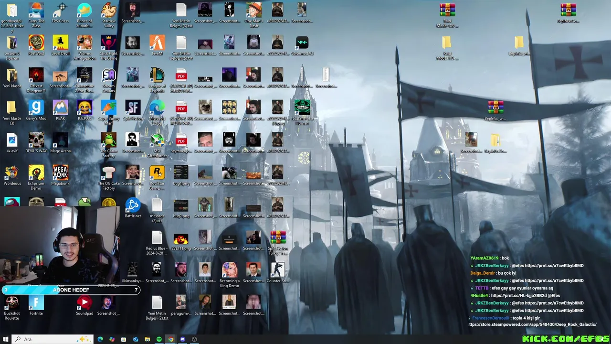Launch The Cabin Factory

pos(109,145)
